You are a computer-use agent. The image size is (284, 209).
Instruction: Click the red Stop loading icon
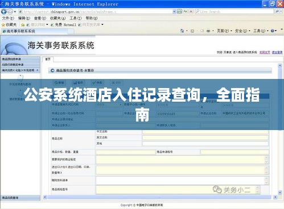coord(191,12)
